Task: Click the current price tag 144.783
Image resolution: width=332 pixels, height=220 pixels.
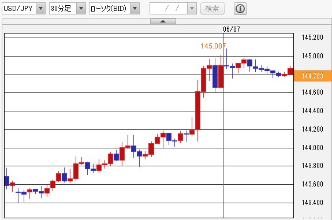Action: click(x=312, y=76)
